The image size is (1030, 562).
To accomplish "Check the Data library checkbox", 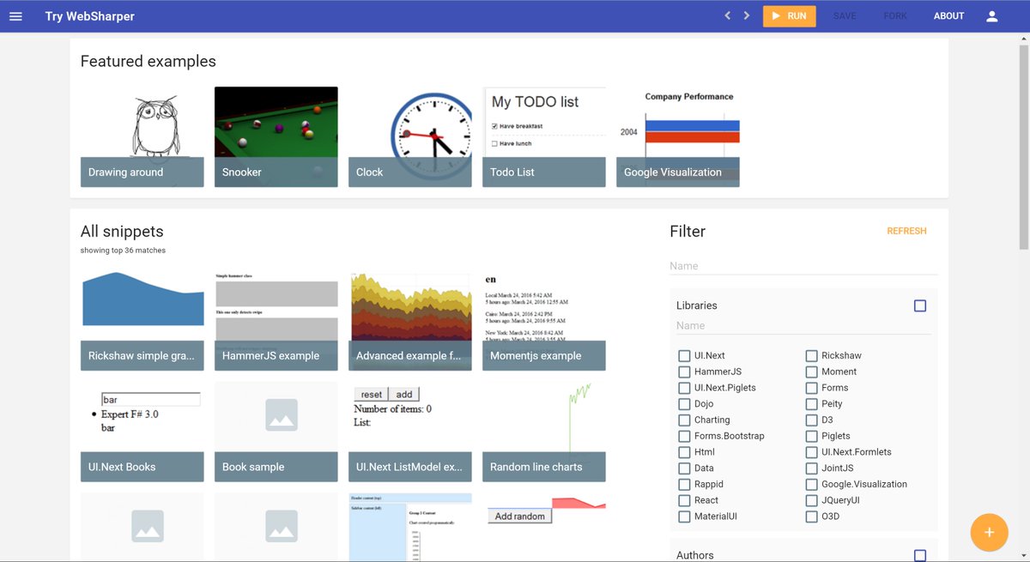I will pyautogui.click(x=684, y=468).
